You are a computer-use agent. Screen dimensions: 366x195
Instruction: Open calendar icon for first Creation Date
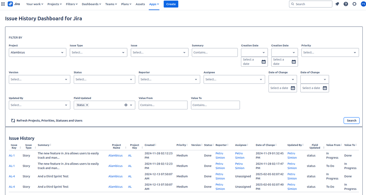264,62
